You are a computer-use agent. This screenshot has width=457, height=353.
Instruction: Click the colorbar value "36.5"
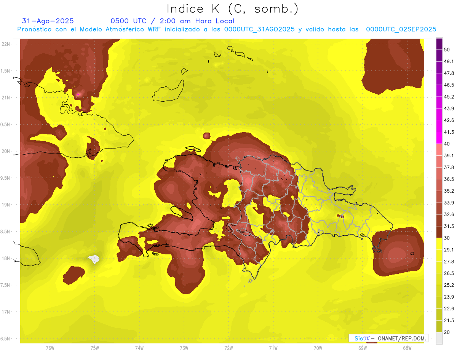point(449,179)
